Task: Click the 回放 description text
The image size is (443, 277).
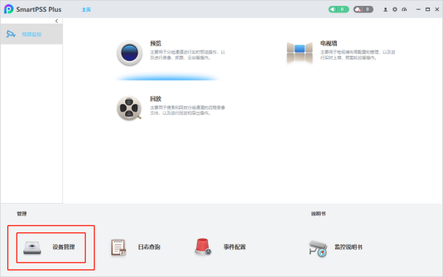Action: coord(187,110)
